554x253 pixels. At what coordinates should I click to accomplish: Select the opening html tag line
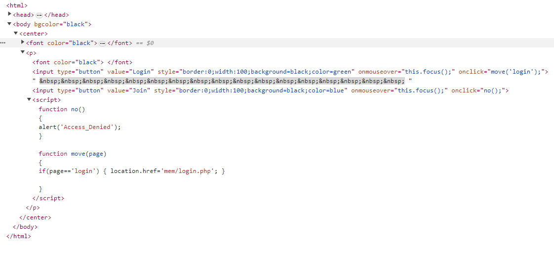click(x=17, y=5)
